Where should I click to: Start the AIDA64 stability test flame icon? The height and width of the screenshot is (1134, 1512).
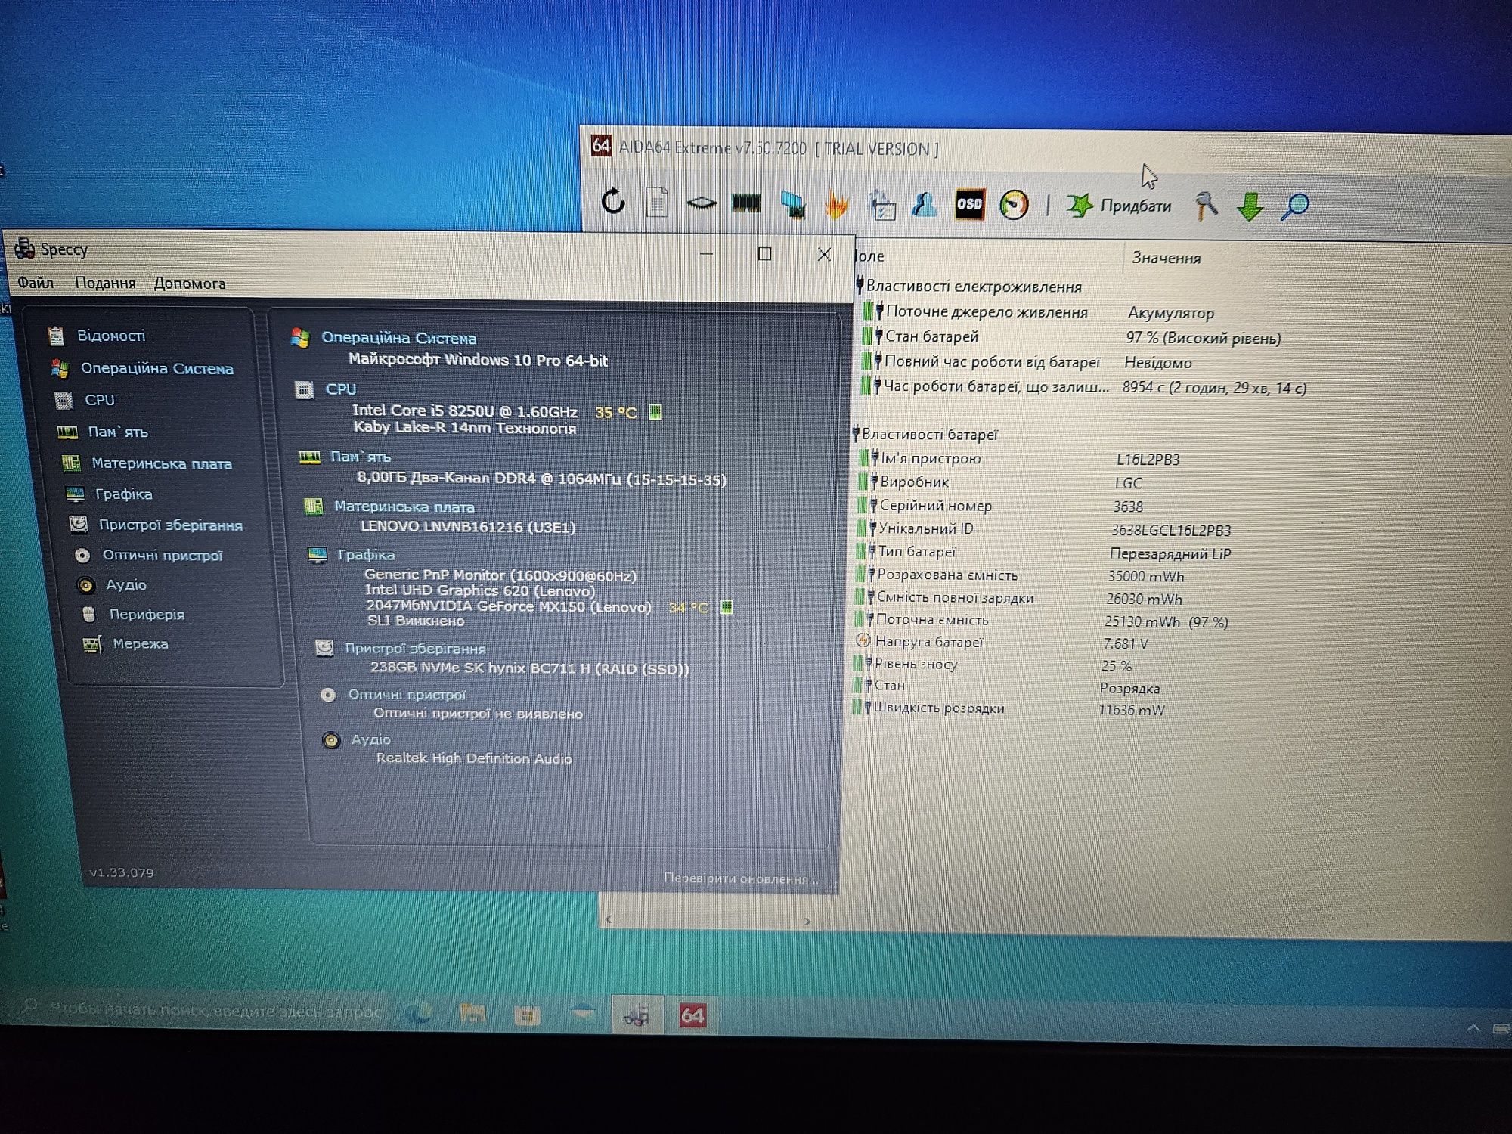pyautogui.click(x=836, y=204)
